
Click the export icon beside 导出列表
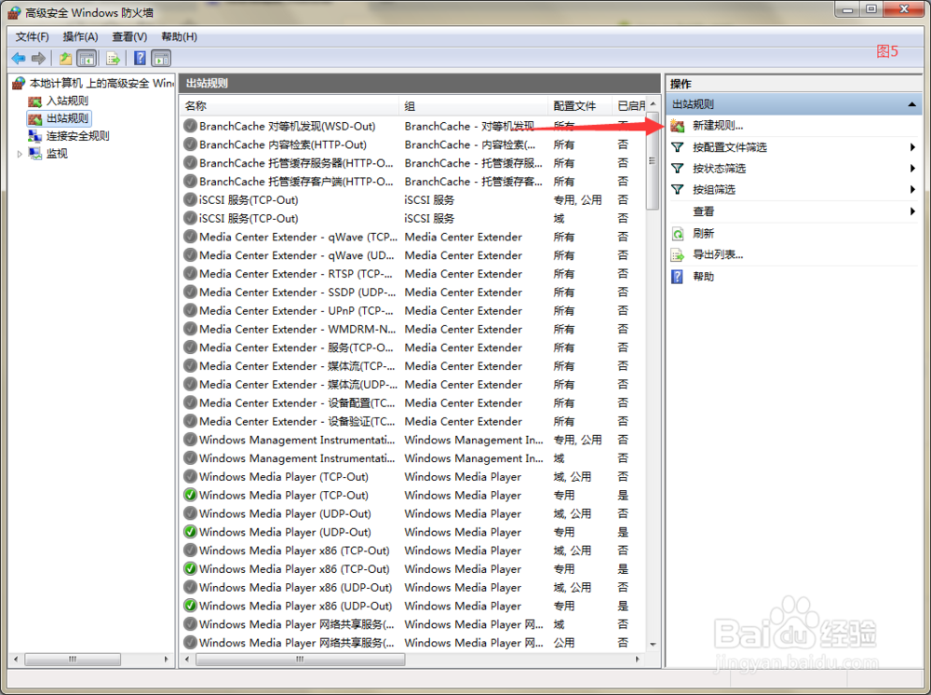pyautogui.click(x=678, y=255)
